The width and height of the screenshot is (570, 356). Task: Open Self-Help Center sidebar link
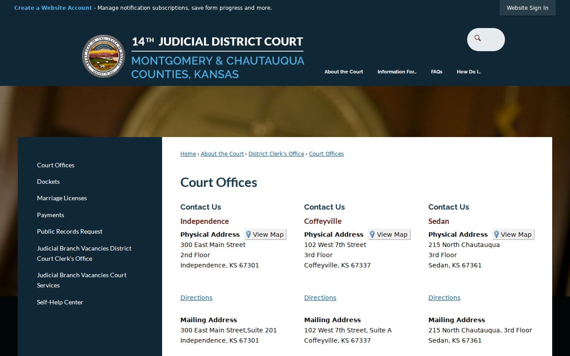(60, 302)
